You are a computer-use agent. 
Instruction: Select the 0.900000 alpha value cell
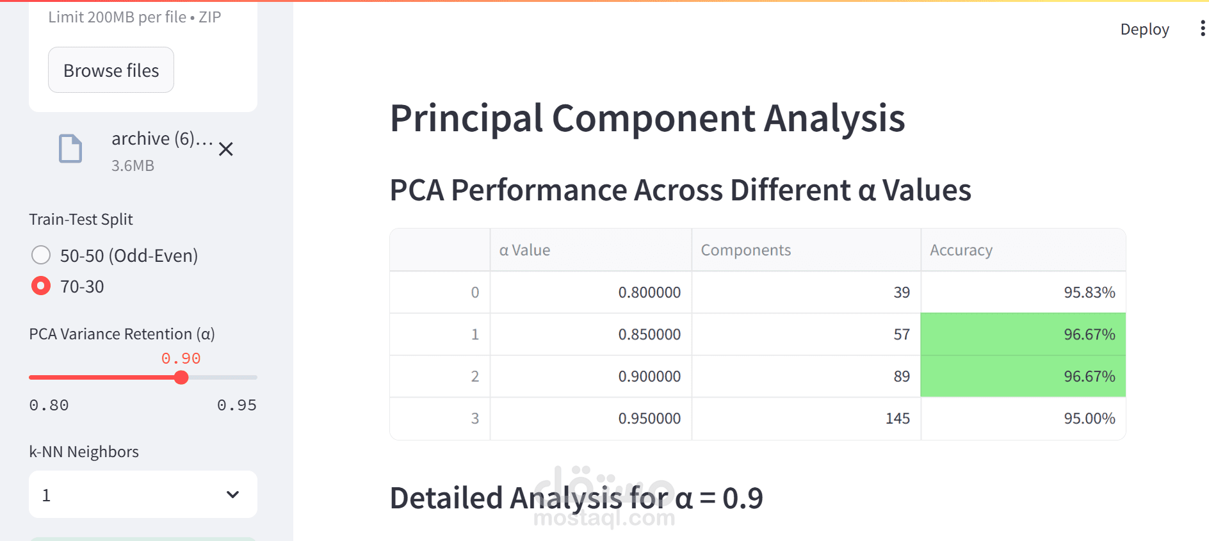[591, 376]
